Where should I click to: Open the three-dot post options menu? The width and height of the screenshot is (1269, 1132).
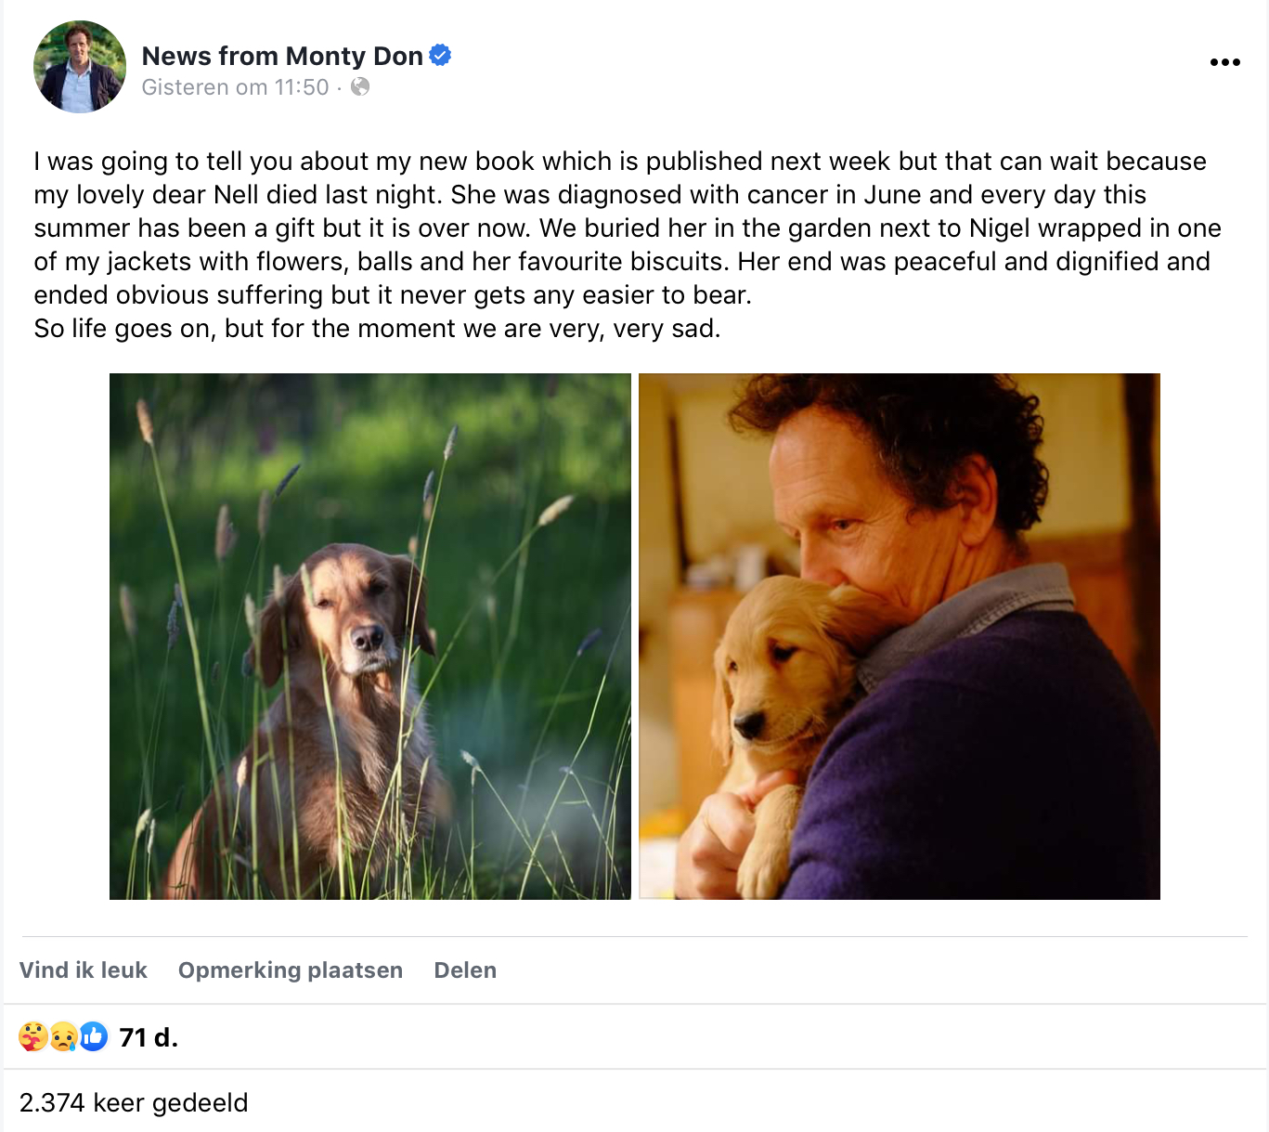[x=1224, y=62]
